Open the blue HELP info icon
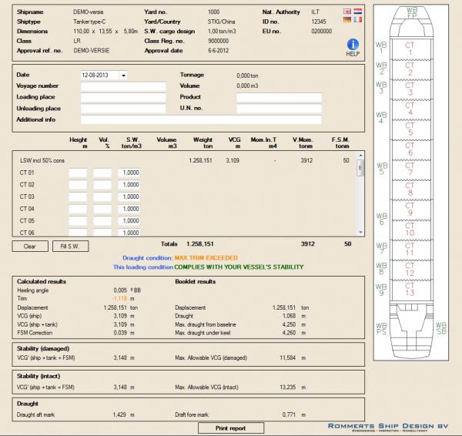The width and height of the screenshot is (462, 436). pos(353,45)
